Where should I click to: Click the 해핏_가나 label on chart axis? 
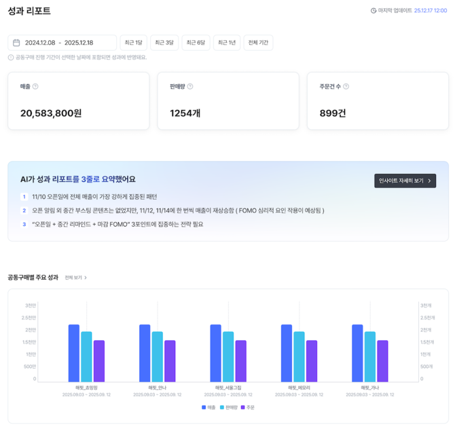370,388
